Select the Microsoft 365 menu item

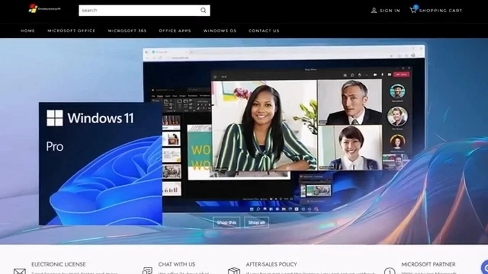[x=127, y=31]
